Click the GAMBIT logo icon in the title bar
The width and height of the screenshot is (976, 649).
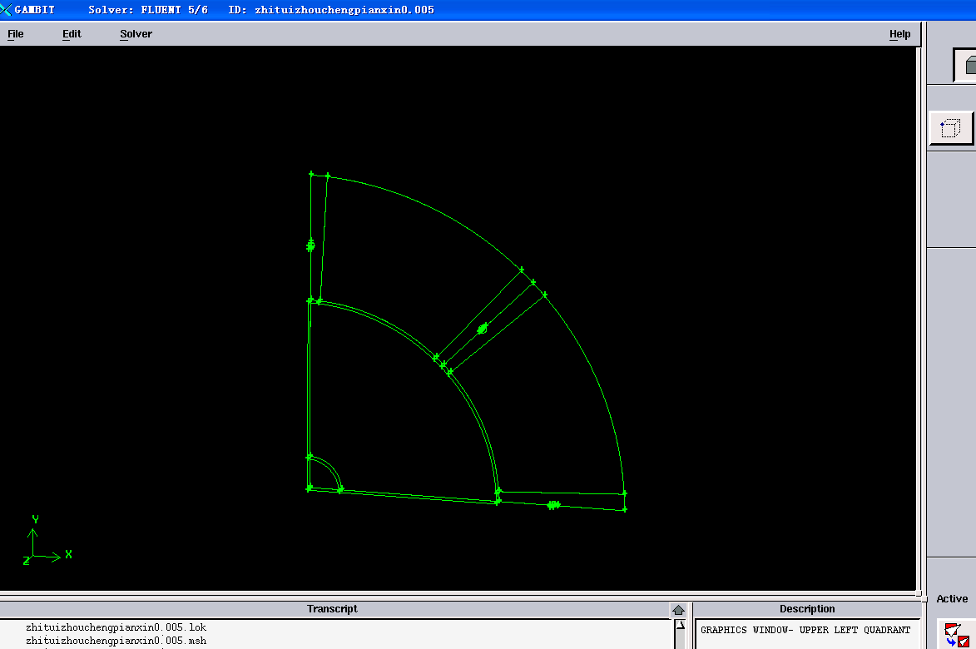click(x=7, y=10)
